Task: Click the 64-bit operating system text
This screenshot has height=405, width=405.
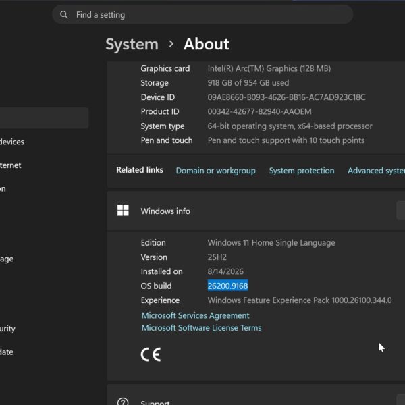Action: pos(290,126)
